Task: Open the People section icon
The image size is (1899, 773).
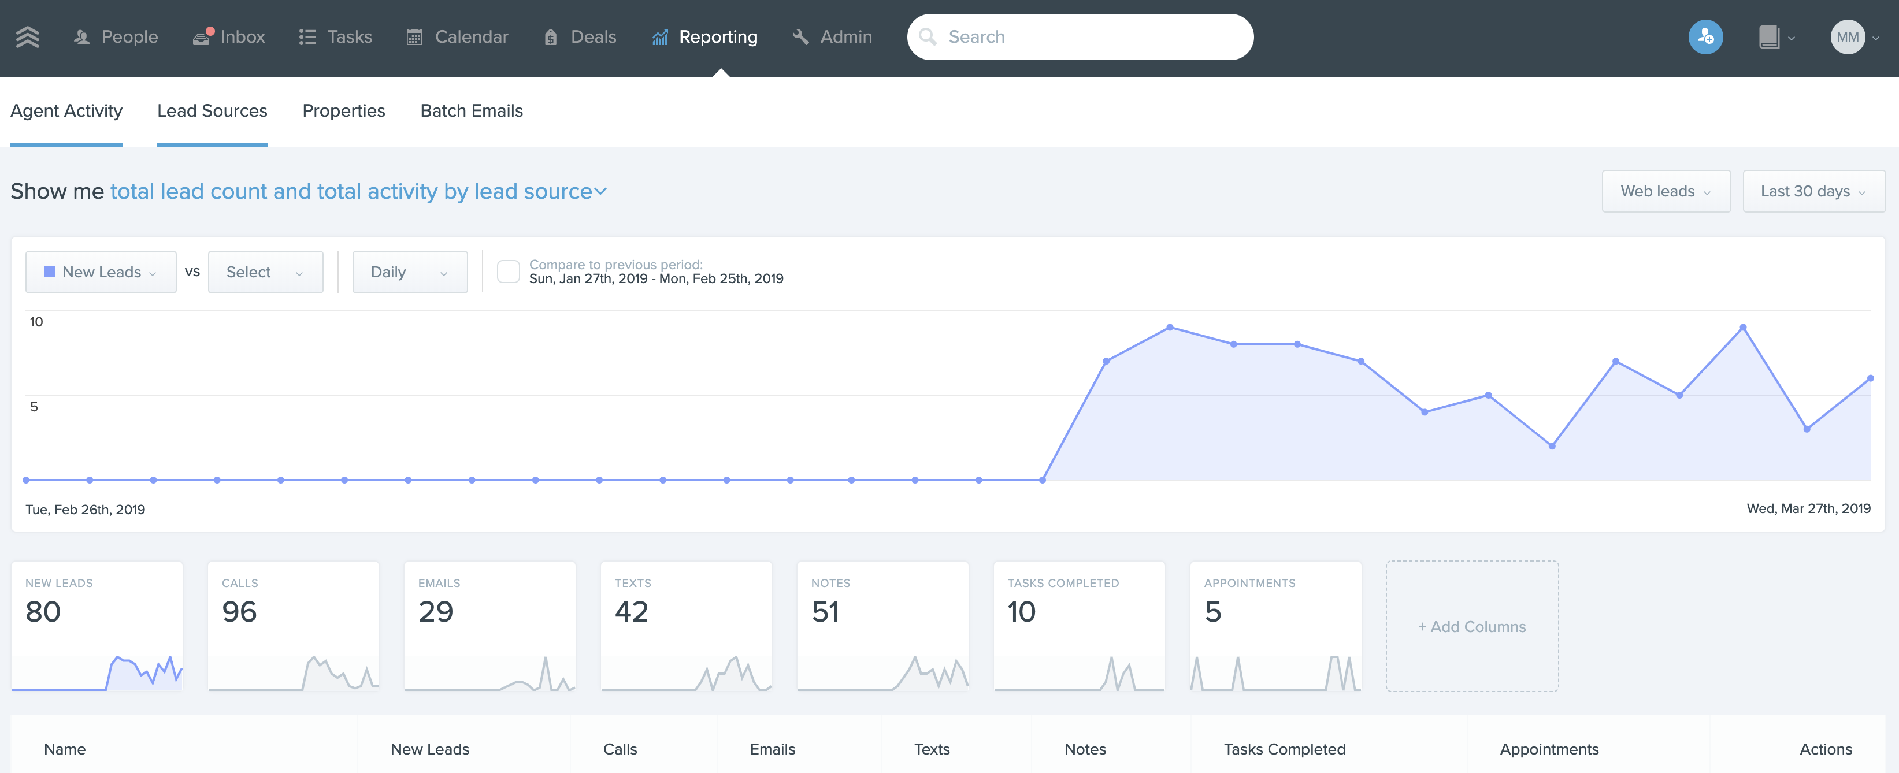Action: click(82, 37)
